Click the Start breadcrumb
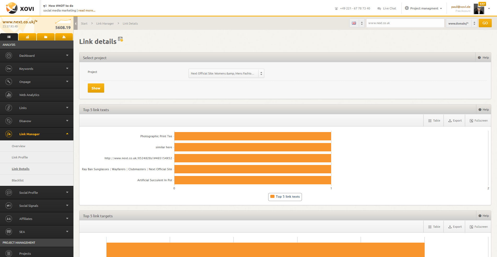This screenshot has width=497, height=257. pos(84,24)
